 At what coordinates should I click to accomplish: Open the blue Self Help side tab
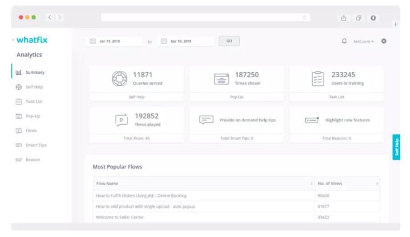(396, 147)
